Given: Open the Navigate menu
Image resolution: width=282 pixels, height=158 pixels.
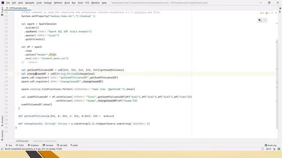Looking at the screenshot, I should click(30, 3).
